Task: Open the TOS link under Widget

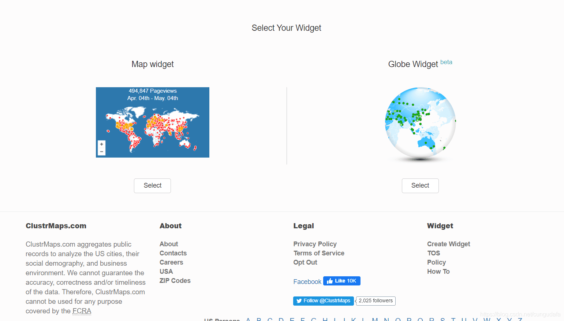Action: pos(434,253)
